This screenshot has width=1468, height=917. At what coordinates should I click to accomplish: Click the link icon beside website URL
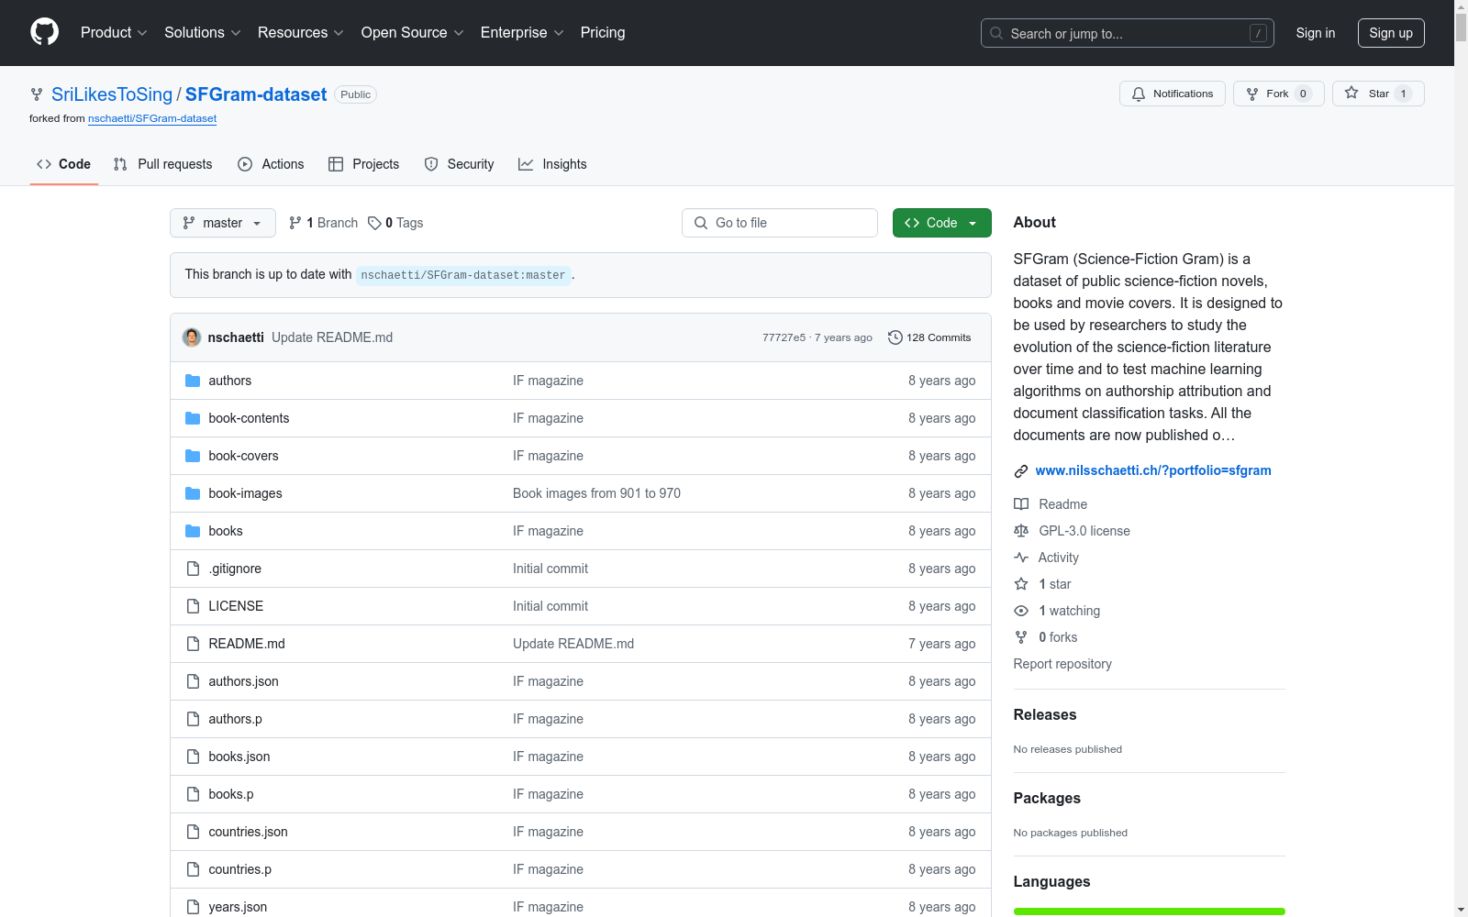point(1021,471)
